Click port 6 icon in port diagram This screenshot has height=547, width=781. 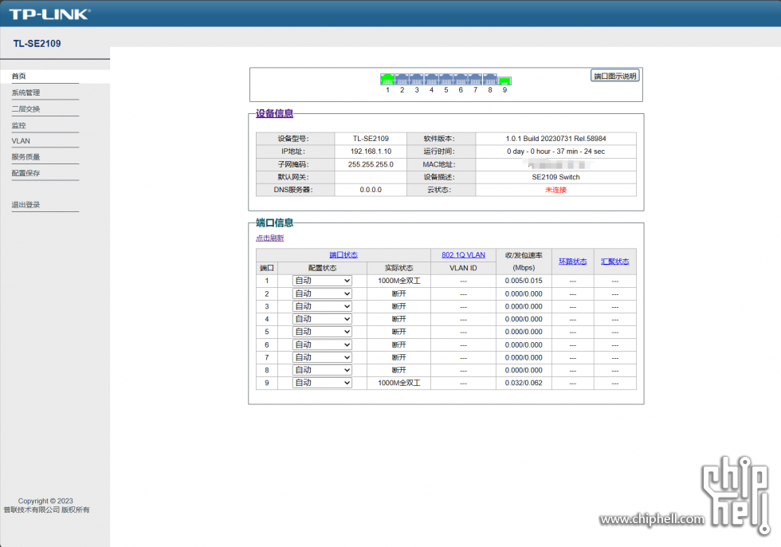pyautogui.click(x=461, y=79)
